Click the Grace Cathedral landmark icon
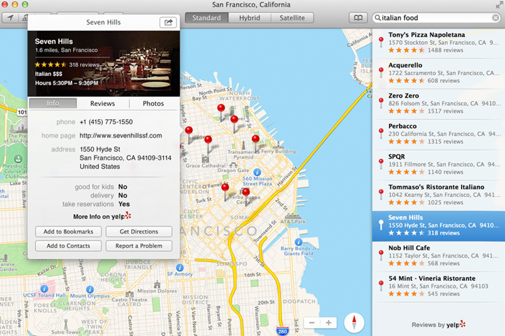The image size is (505, 336). (x=205, y=158)
